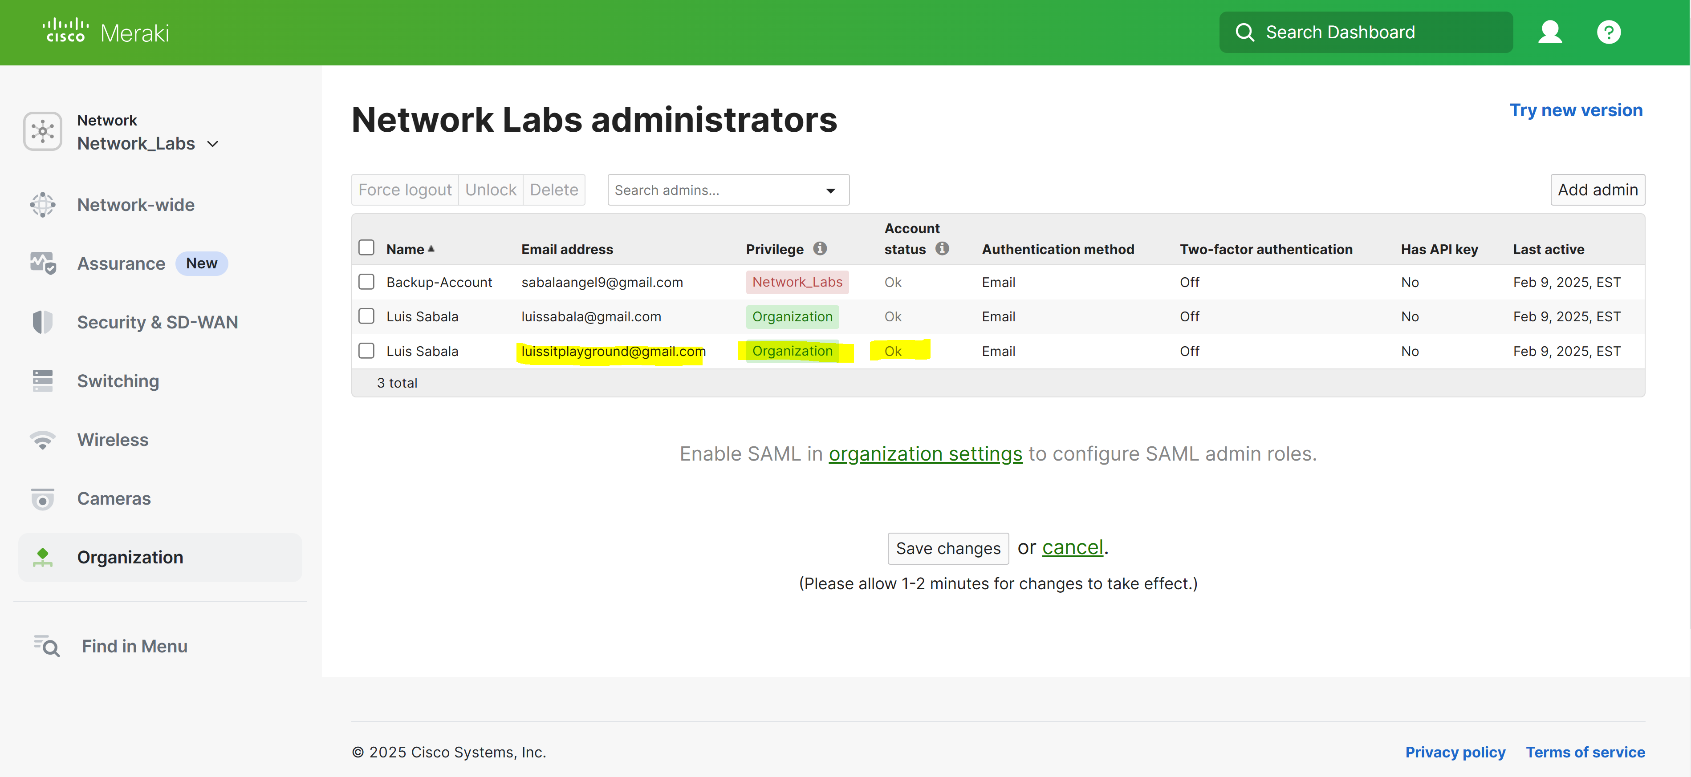Click the Has API key column header
Viewport: 1691px width, 777px height.
(x=1439, y=249)
